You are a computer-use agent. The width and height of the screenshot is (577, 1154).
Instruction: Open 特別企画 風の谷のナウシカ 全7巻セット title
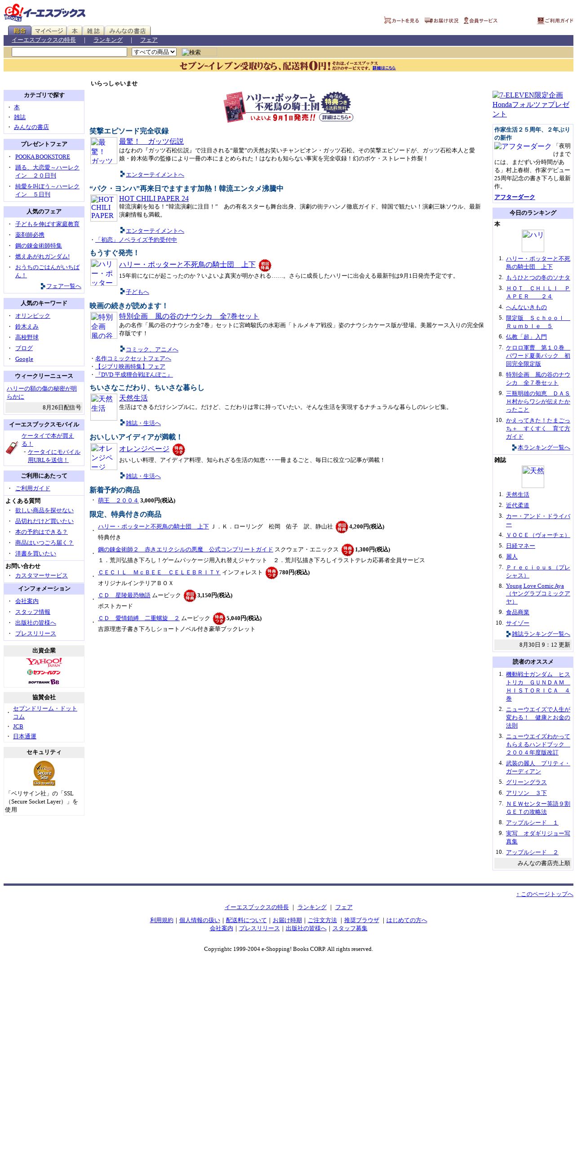coord(189,316)
